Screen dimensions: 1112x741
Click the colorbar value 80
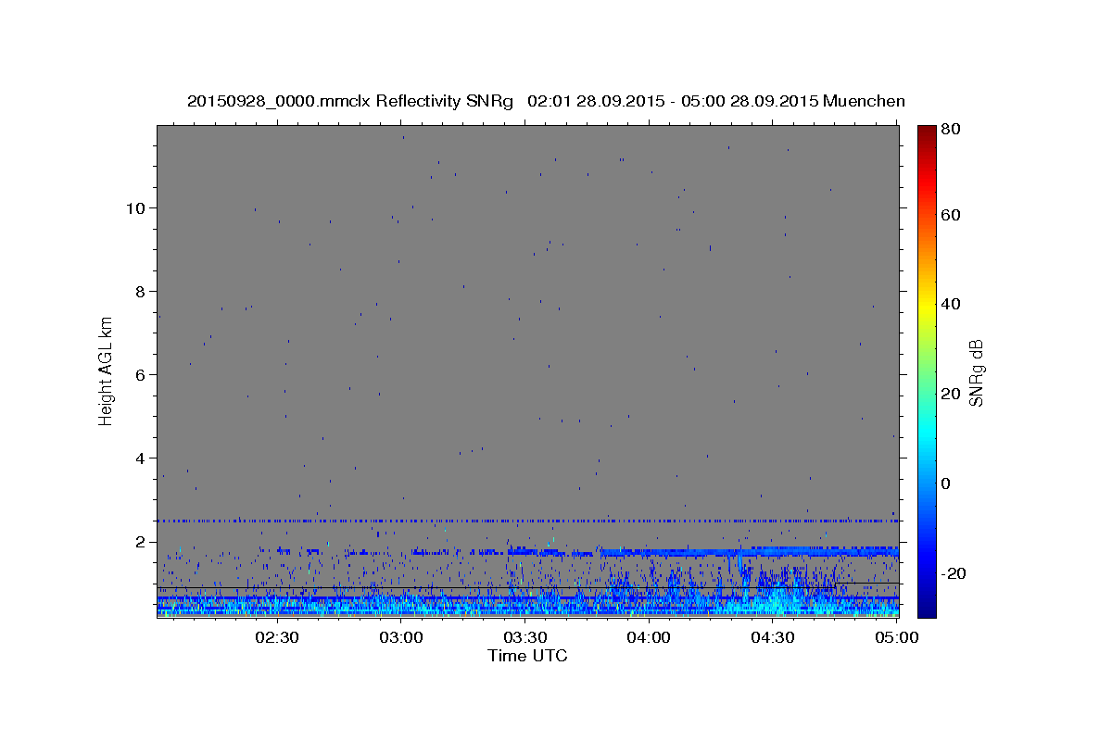tap(952, 129)
